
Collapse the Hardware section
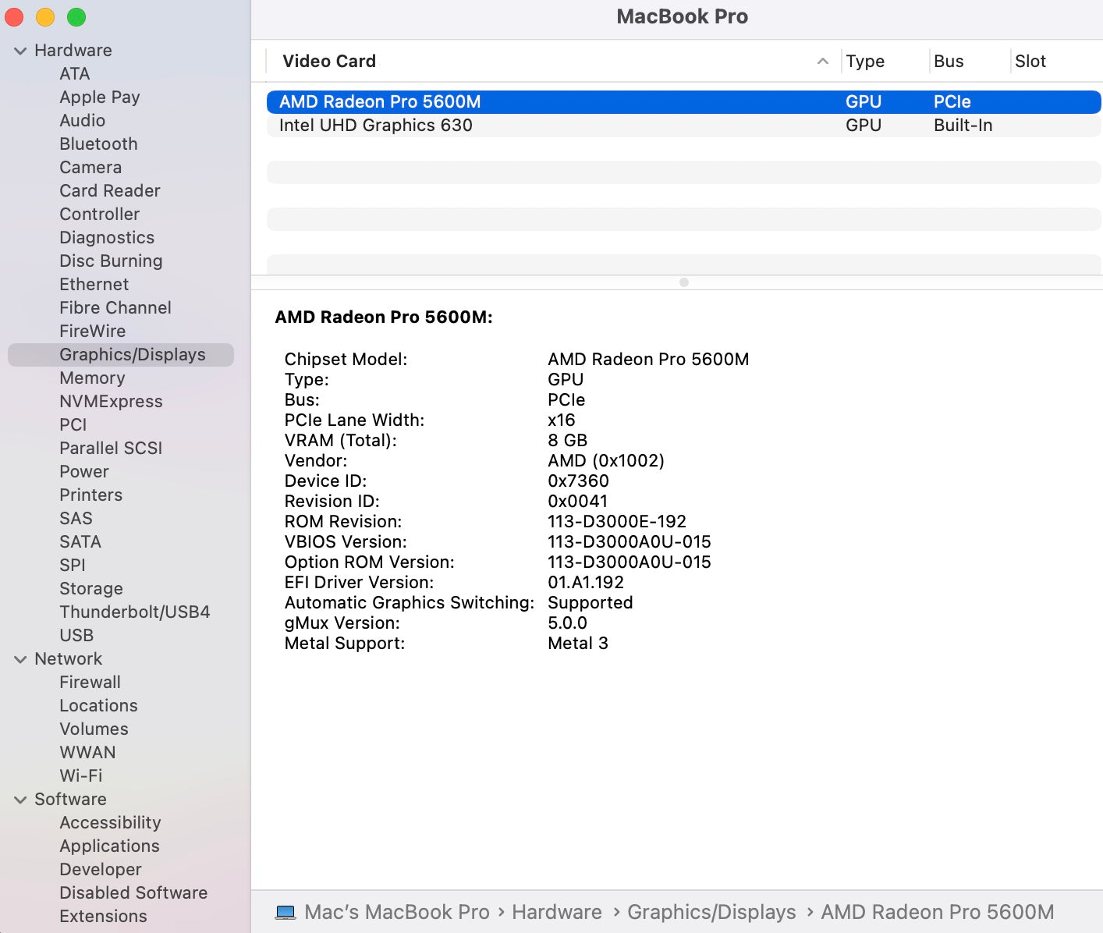coord(20,51)
